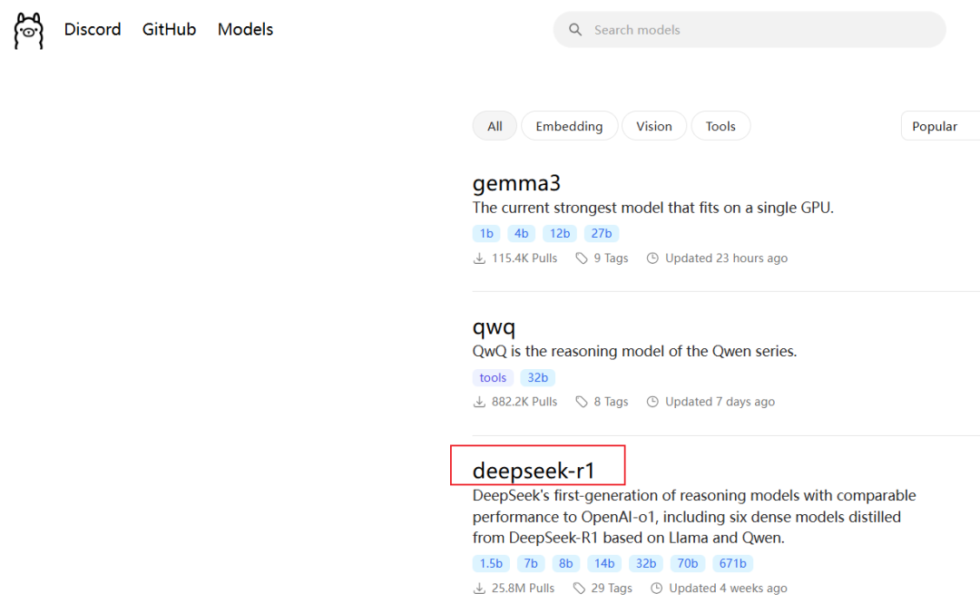
Task: Select the All filter tab
Action: tap(495, 126)
